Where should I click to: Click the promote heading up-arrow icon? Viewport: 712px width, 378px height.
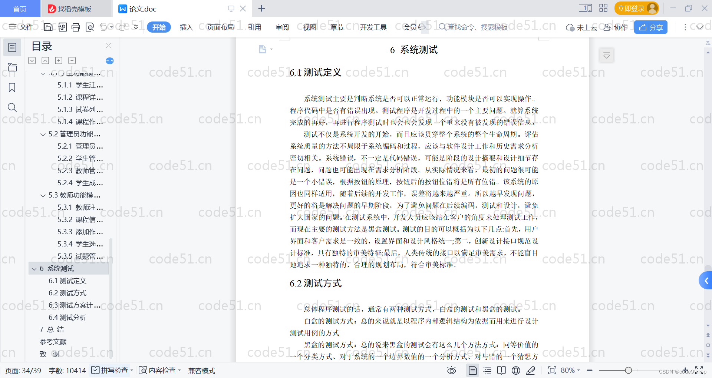coord(45,60)
